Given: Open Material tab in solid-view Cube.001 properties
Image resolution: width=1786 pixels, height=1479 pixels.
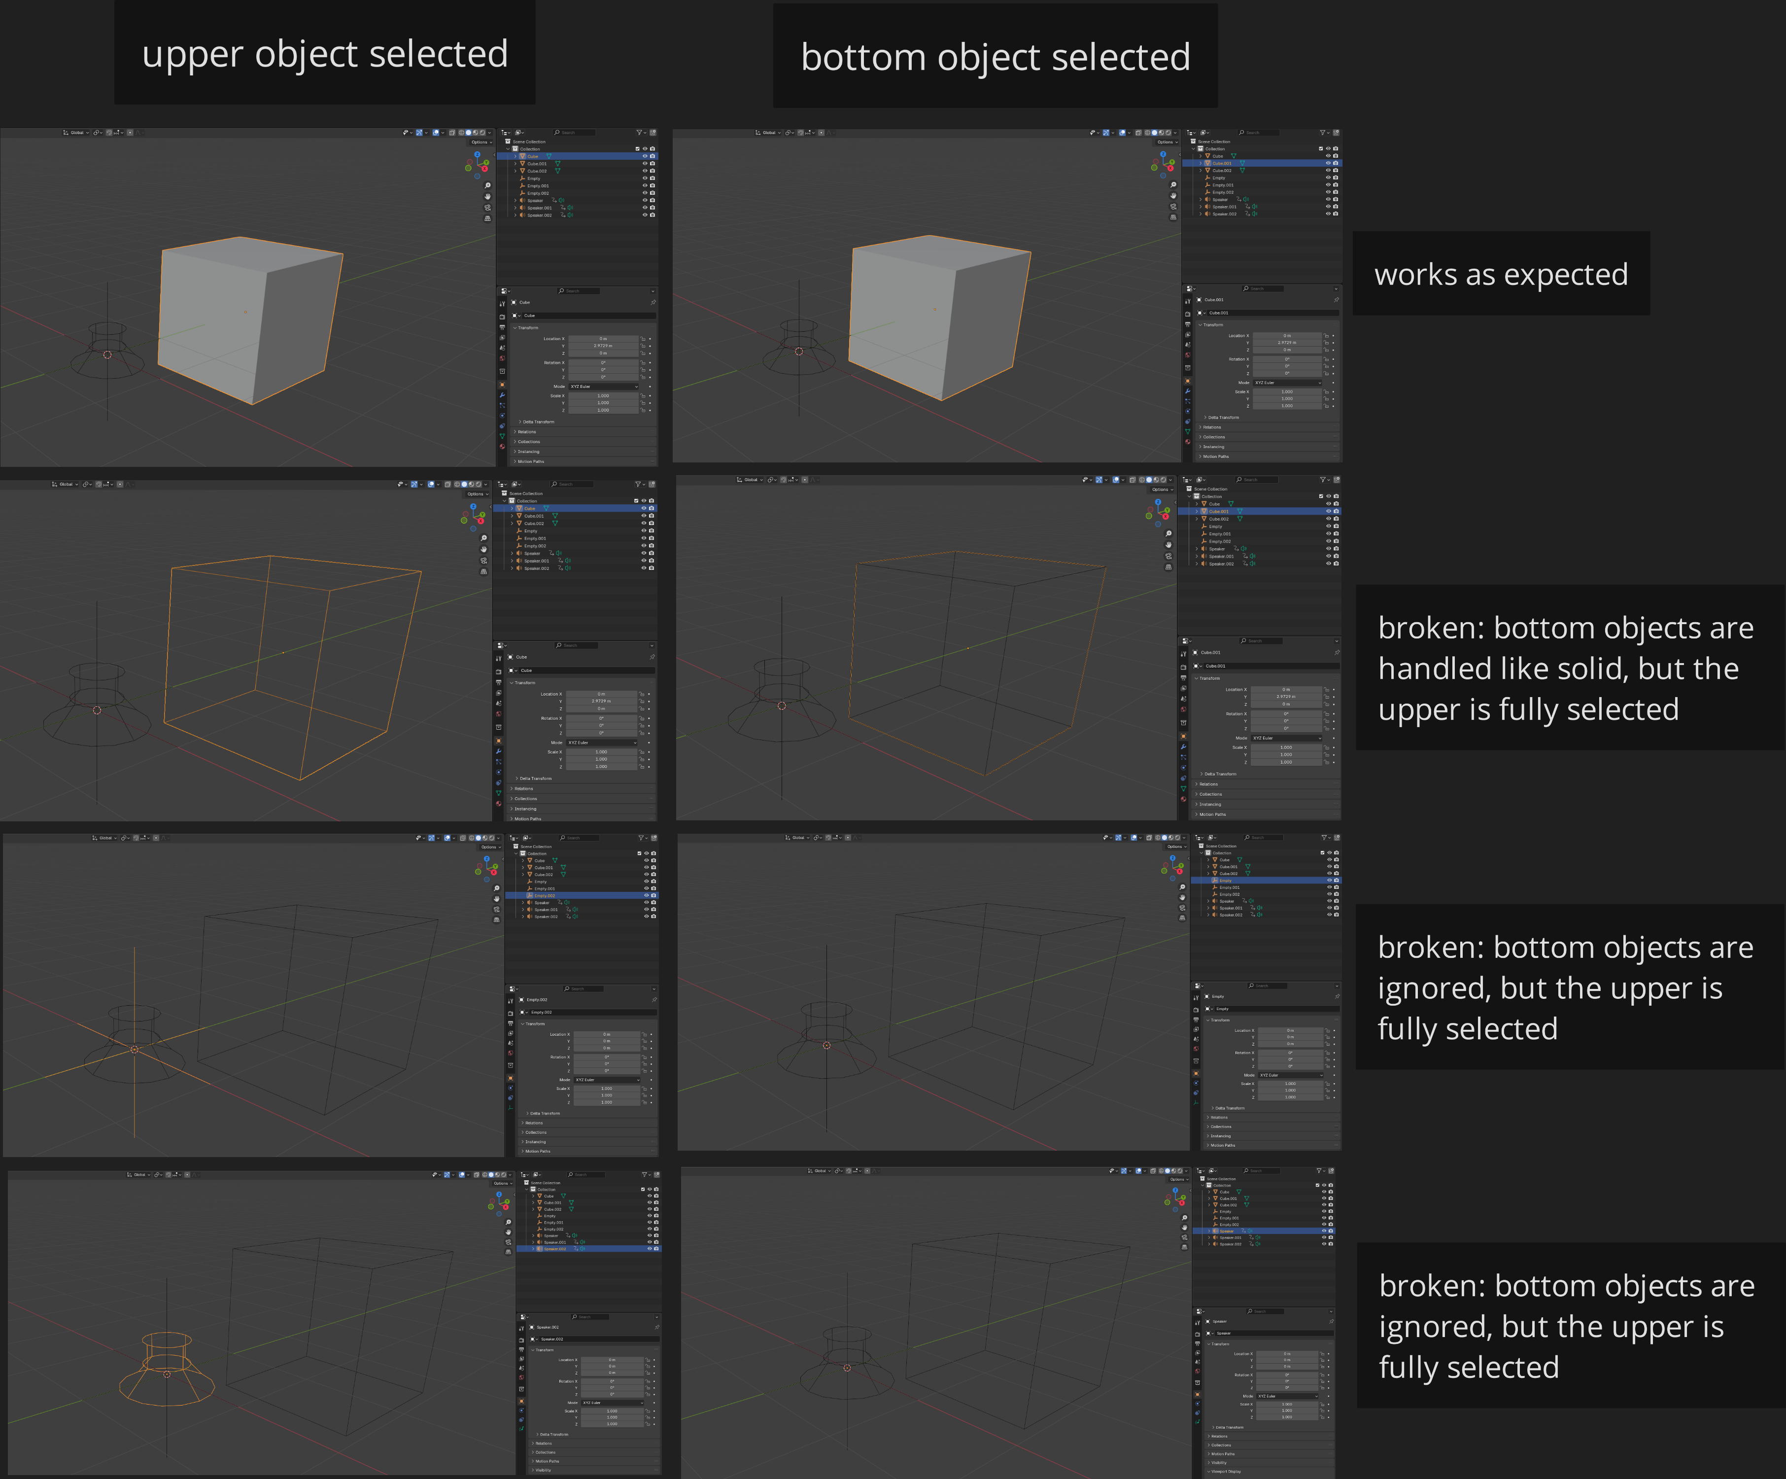Looking at the screenshot, I should pos(1187,442).
